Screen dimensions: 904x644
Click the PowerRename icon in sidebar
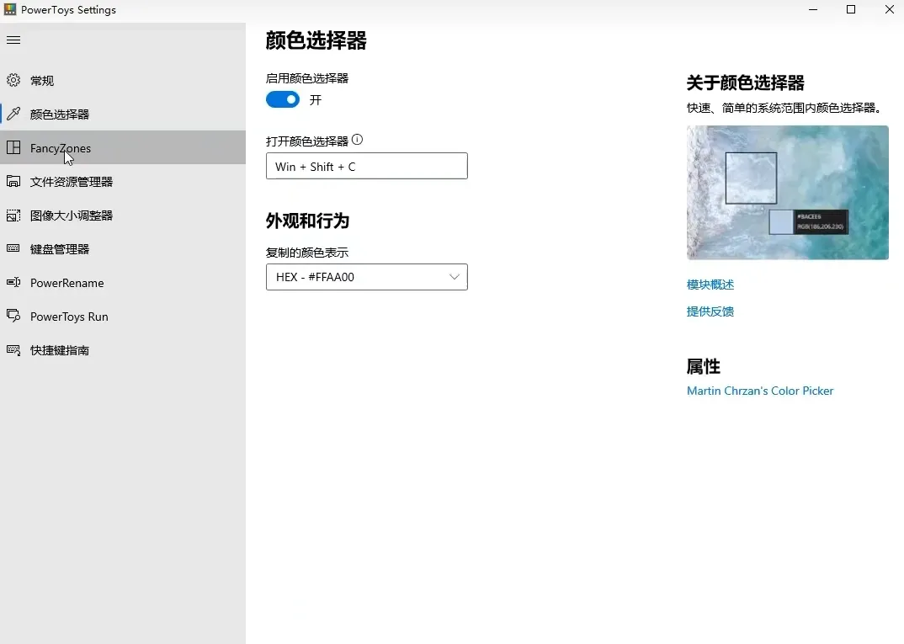click(x=13, y=283)
